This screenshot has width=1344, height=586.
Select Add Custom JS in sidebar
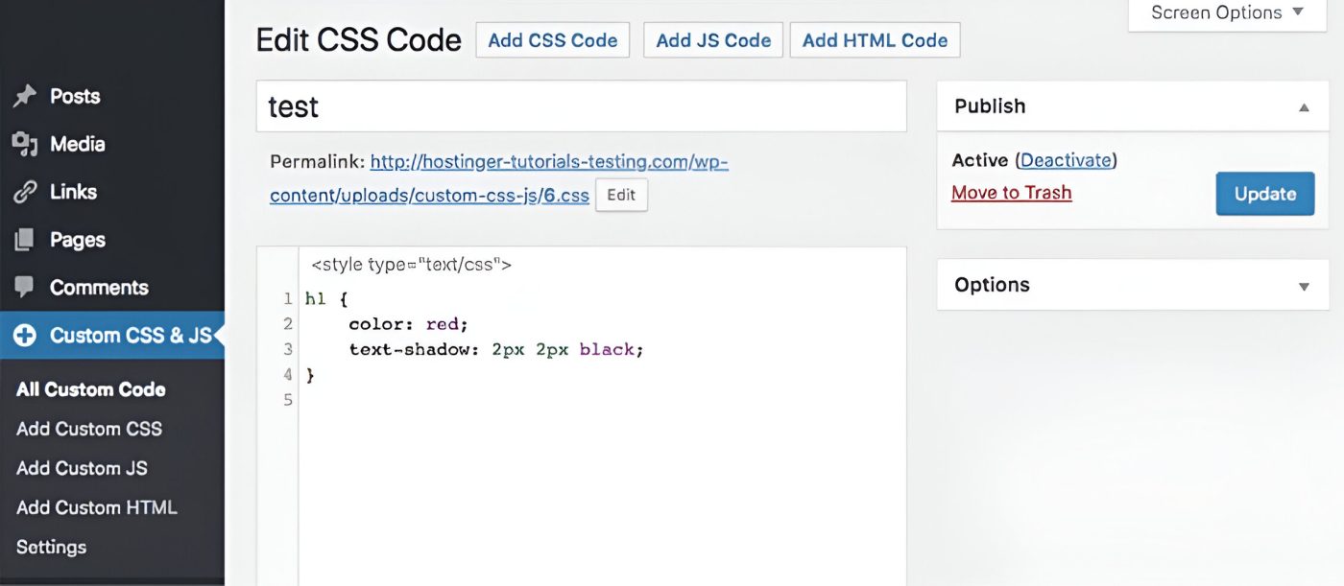(82, 468)
